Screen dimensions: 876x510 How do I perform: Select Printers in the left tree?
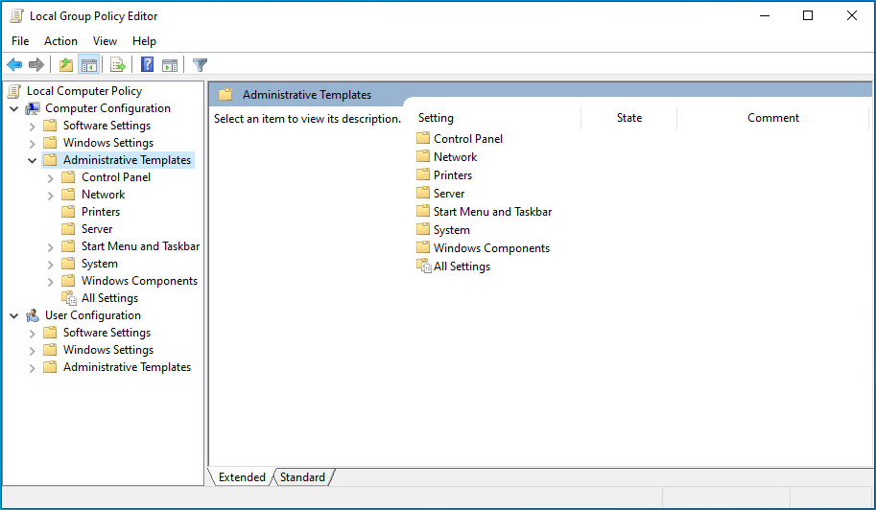(x=101, y=212)
